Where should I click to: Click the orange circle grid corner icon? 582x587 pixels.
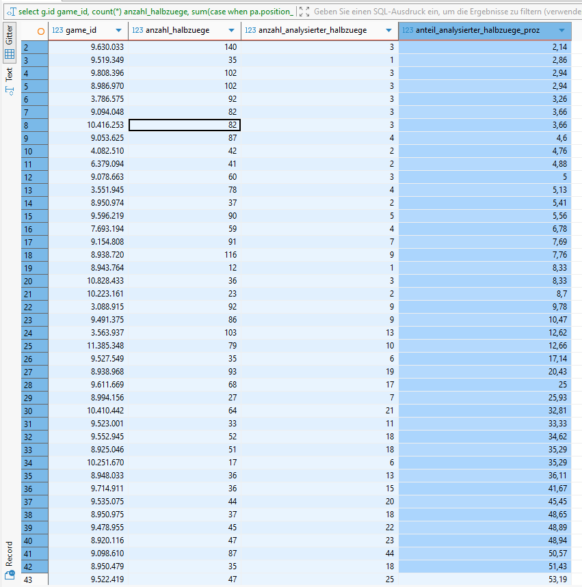41,31
